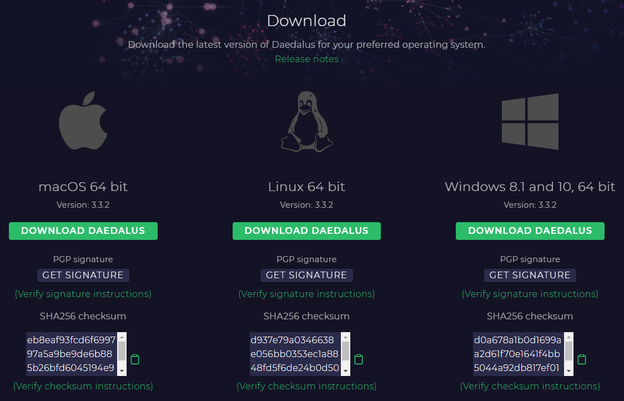Screen dimensions: 624x401
Task: Click the 'macOS 64 bit' heading
Action: (x=83, y=187)
